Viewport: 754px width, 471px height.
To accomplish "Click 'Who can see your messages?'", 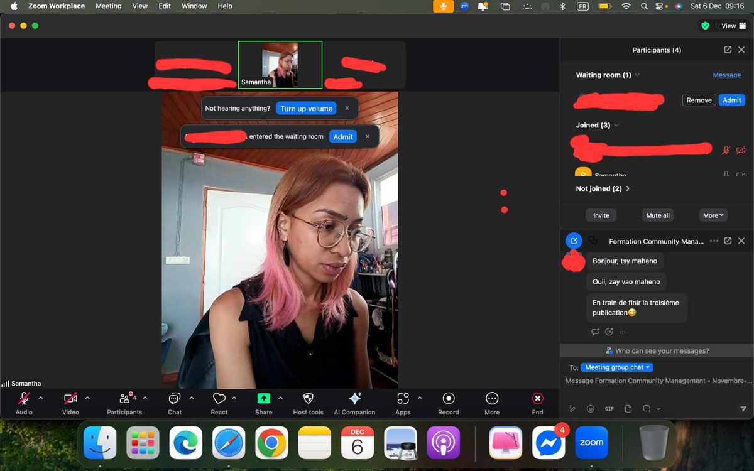I will click(657, 350).
